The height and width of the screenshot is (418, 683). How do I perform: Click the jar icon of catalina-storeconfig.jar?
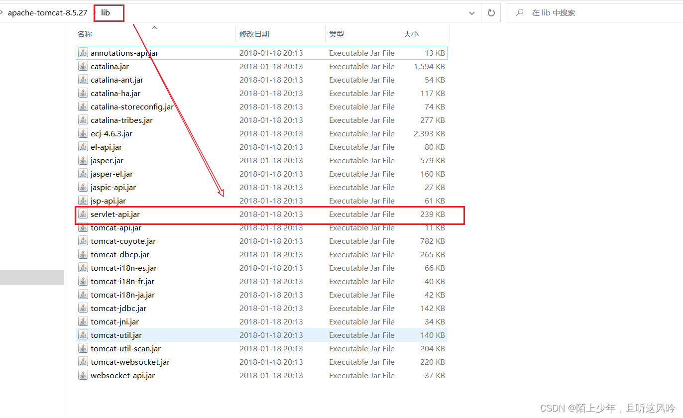pyautogui.click(x=83, y=106)
